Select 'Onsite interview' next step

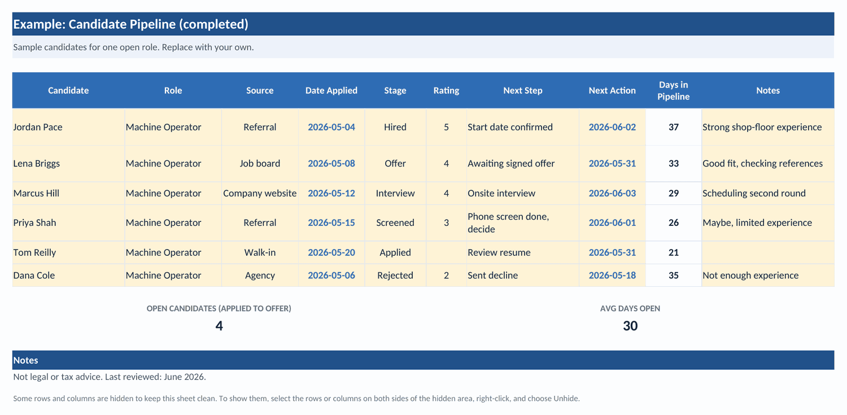point(523,193)
